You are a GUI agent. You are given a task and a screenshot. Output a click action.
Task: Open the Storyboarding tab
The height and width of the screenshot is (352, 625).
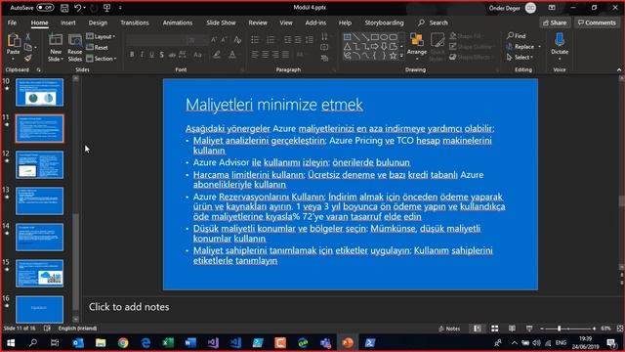pos(384,22)
